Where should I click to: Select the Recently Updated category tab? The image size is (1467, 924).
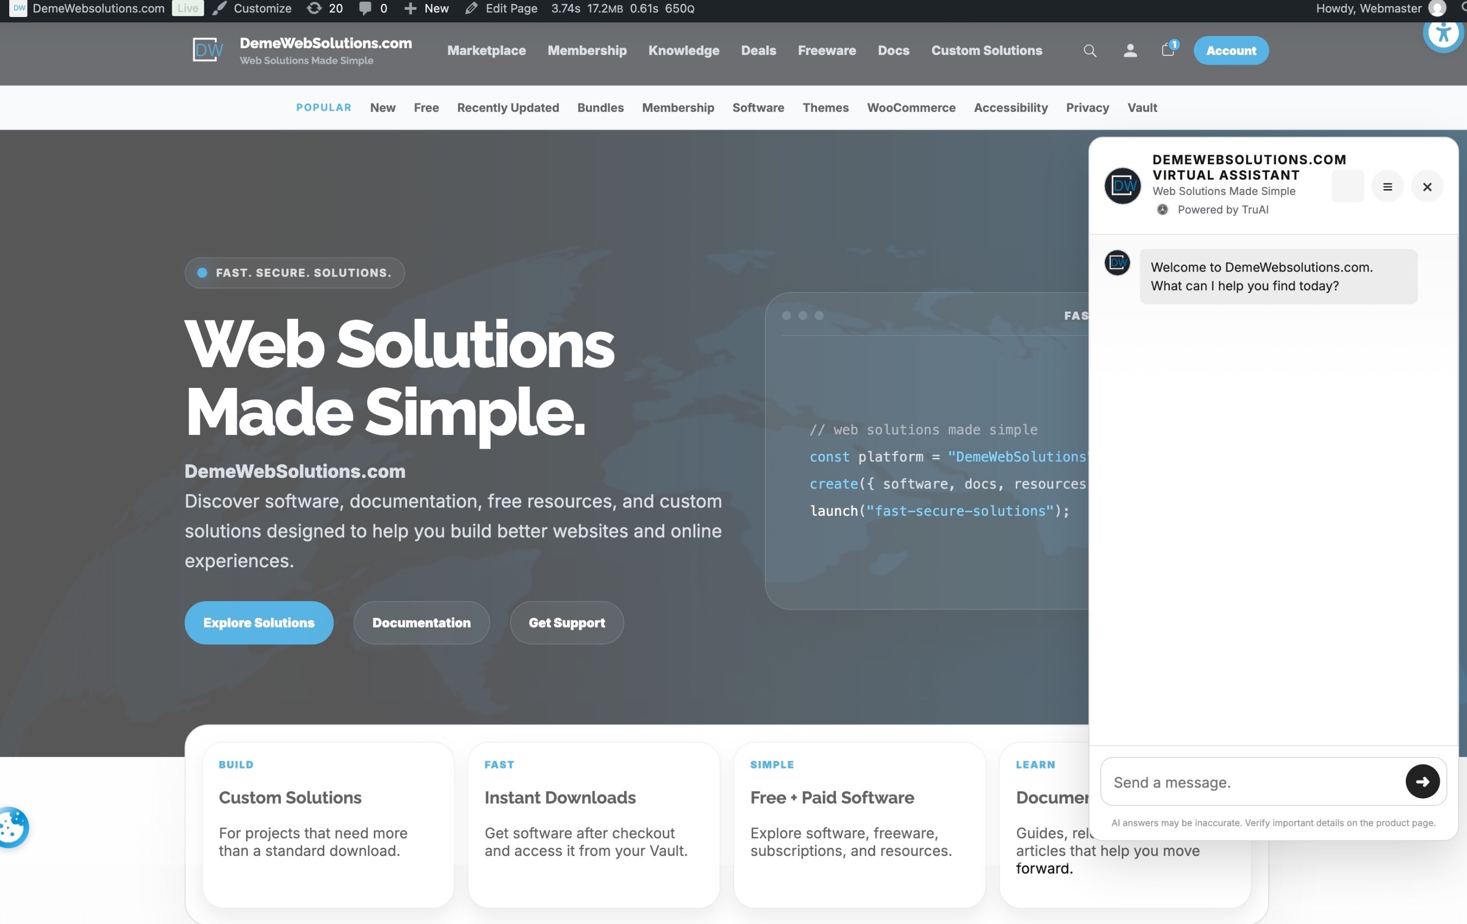[508, 108]
